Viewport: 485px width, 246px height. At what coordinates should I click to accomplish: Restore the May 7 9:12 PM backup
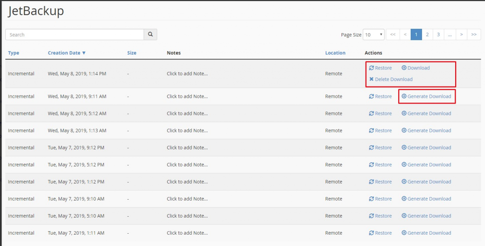tap(380, 148)
